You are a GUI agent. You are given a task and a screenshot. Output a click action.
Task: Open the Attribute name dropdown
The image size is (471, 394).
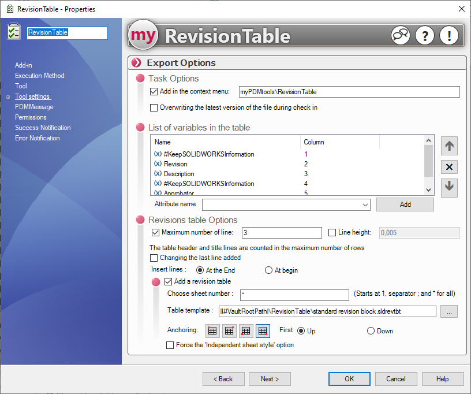click(365, 205)
